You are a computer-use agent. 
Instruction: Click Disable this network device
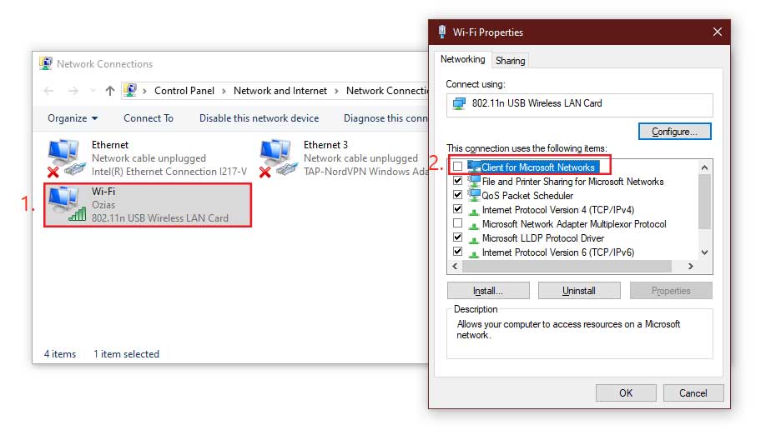click(259, 118)
